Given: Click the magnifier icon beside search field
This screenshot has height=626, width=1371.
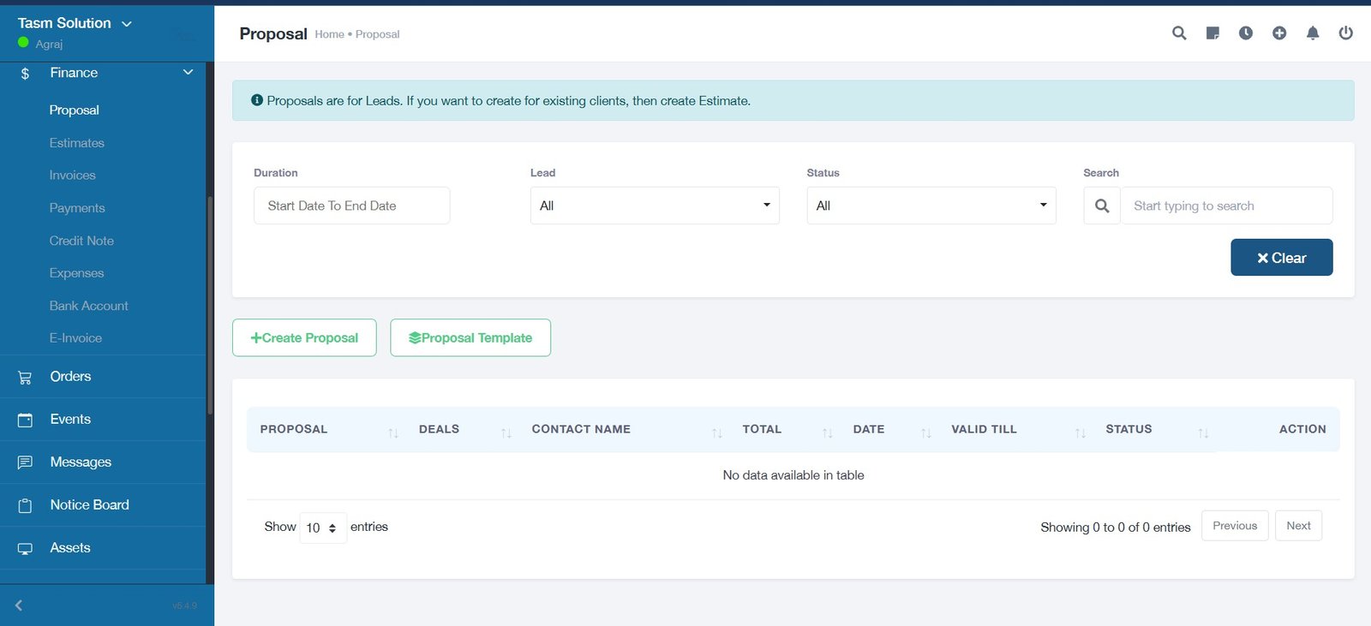Looking at the screenshot, I should (x=1102, y=206).
